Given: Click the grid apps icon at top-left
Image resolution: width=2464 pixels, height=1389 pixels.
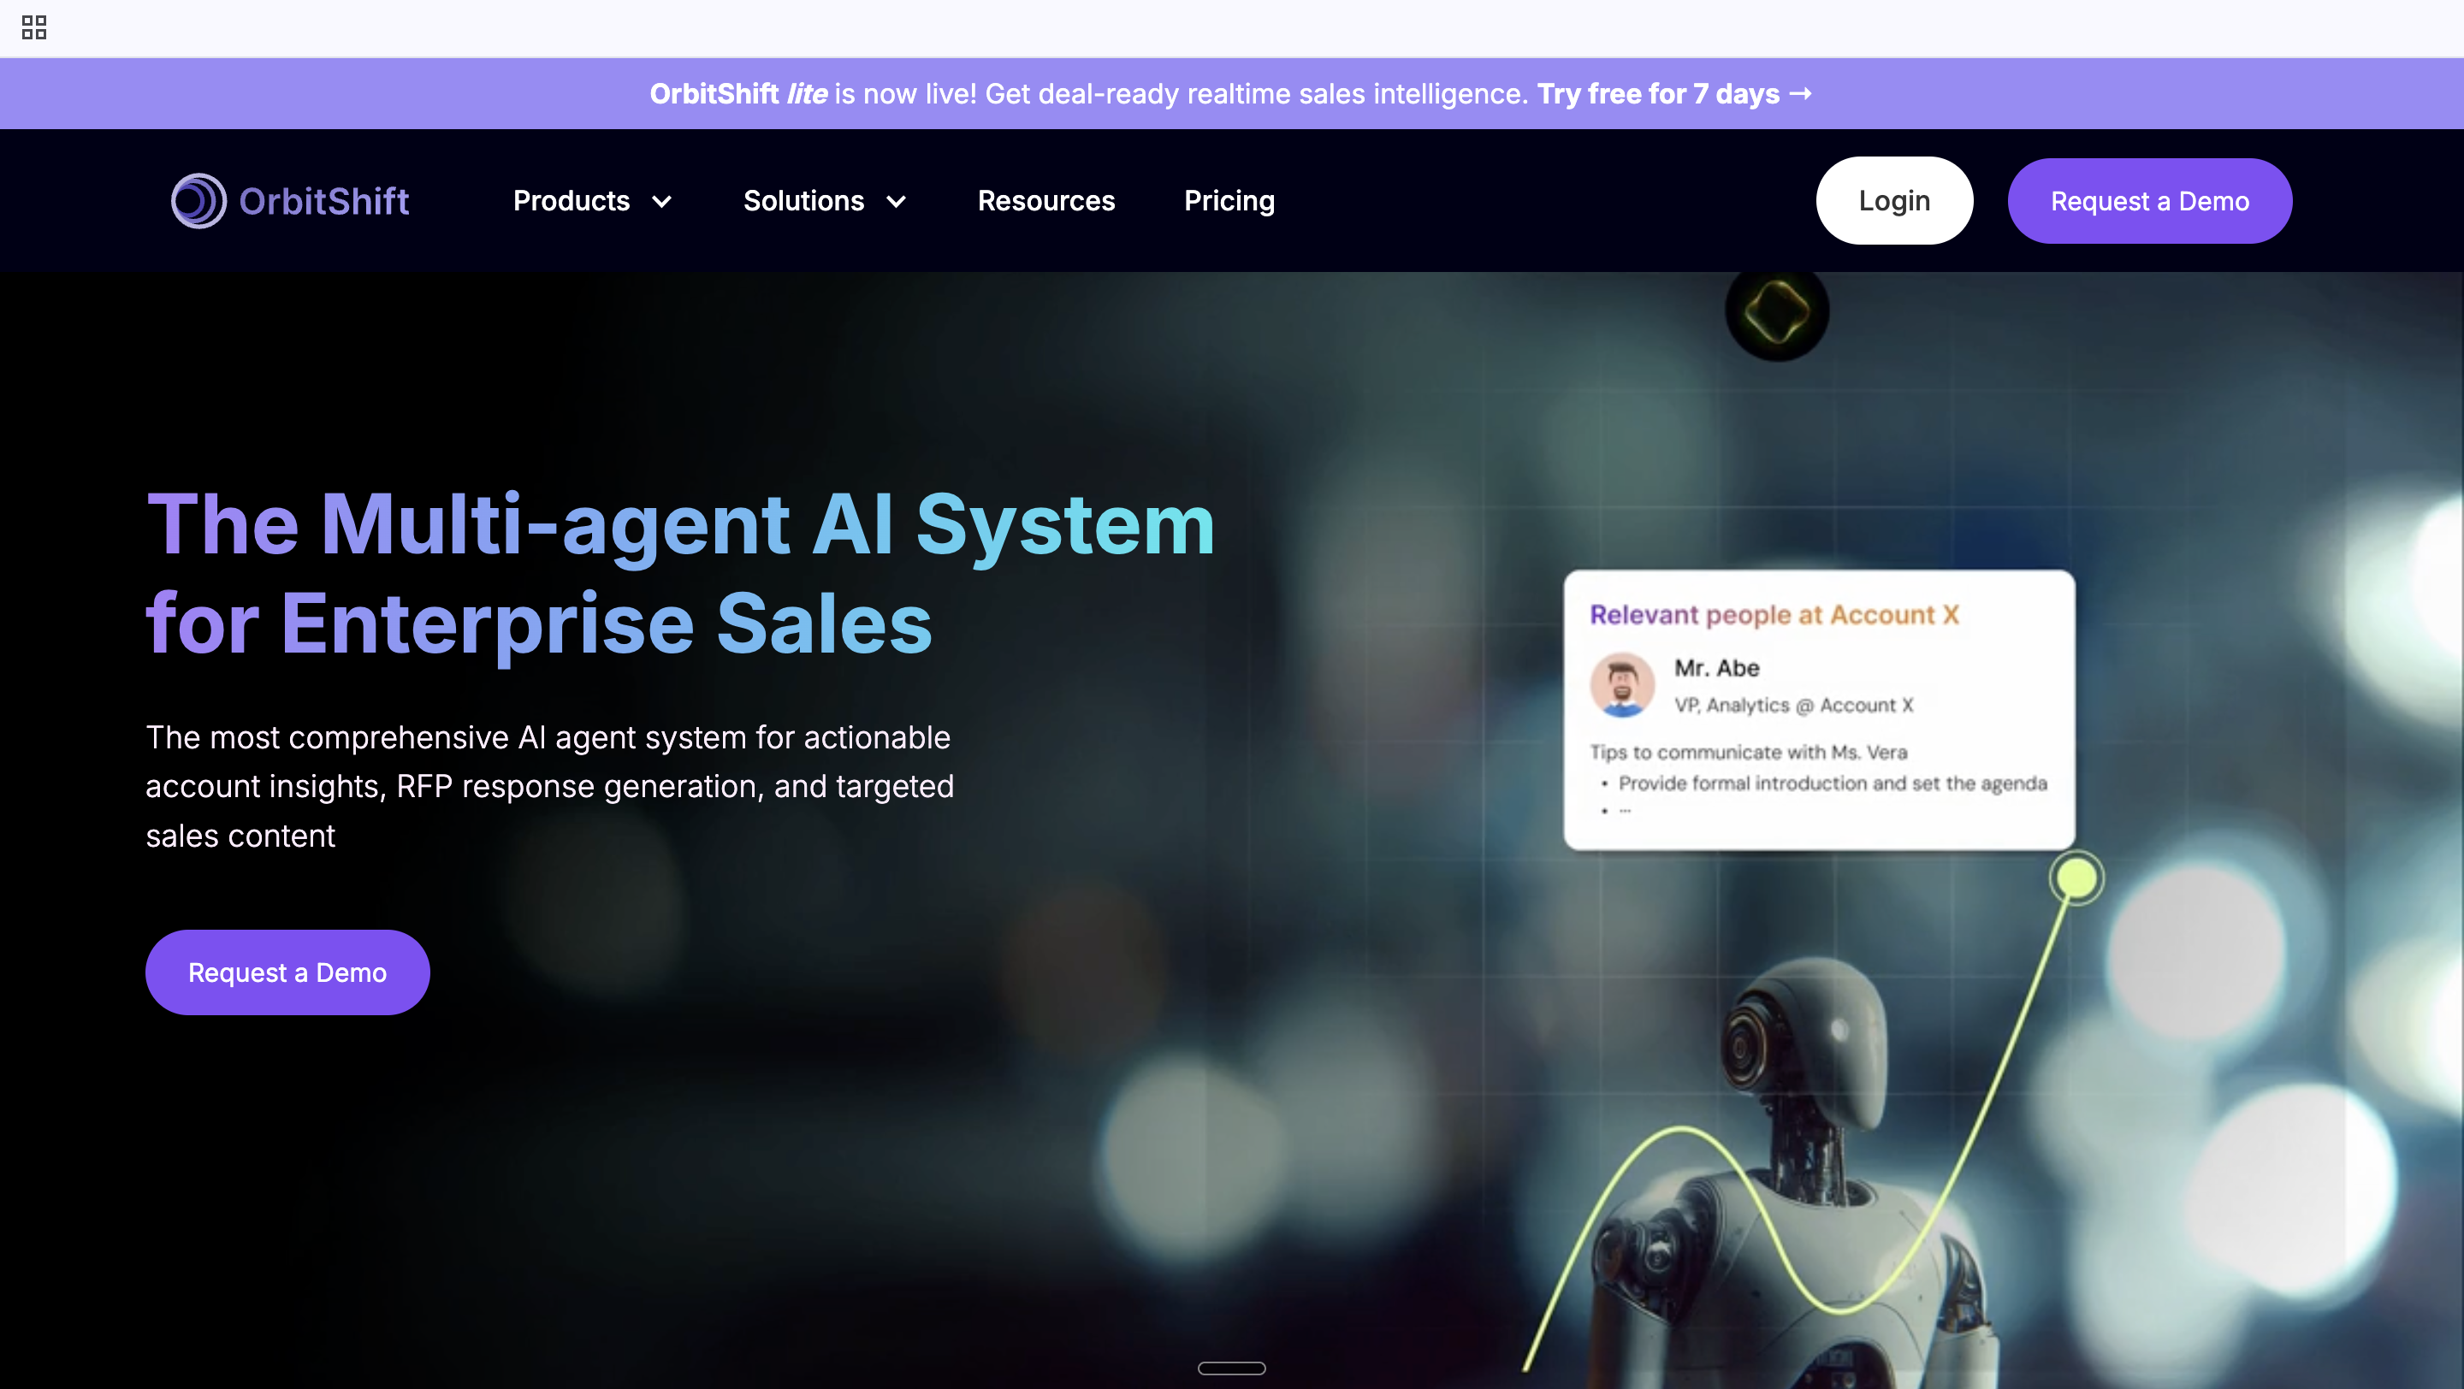Looking at the screenshot, I should tap(33, 27).
